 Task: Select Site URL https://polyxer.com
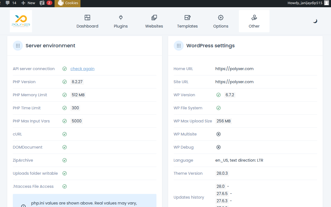(x=234, y=82)
